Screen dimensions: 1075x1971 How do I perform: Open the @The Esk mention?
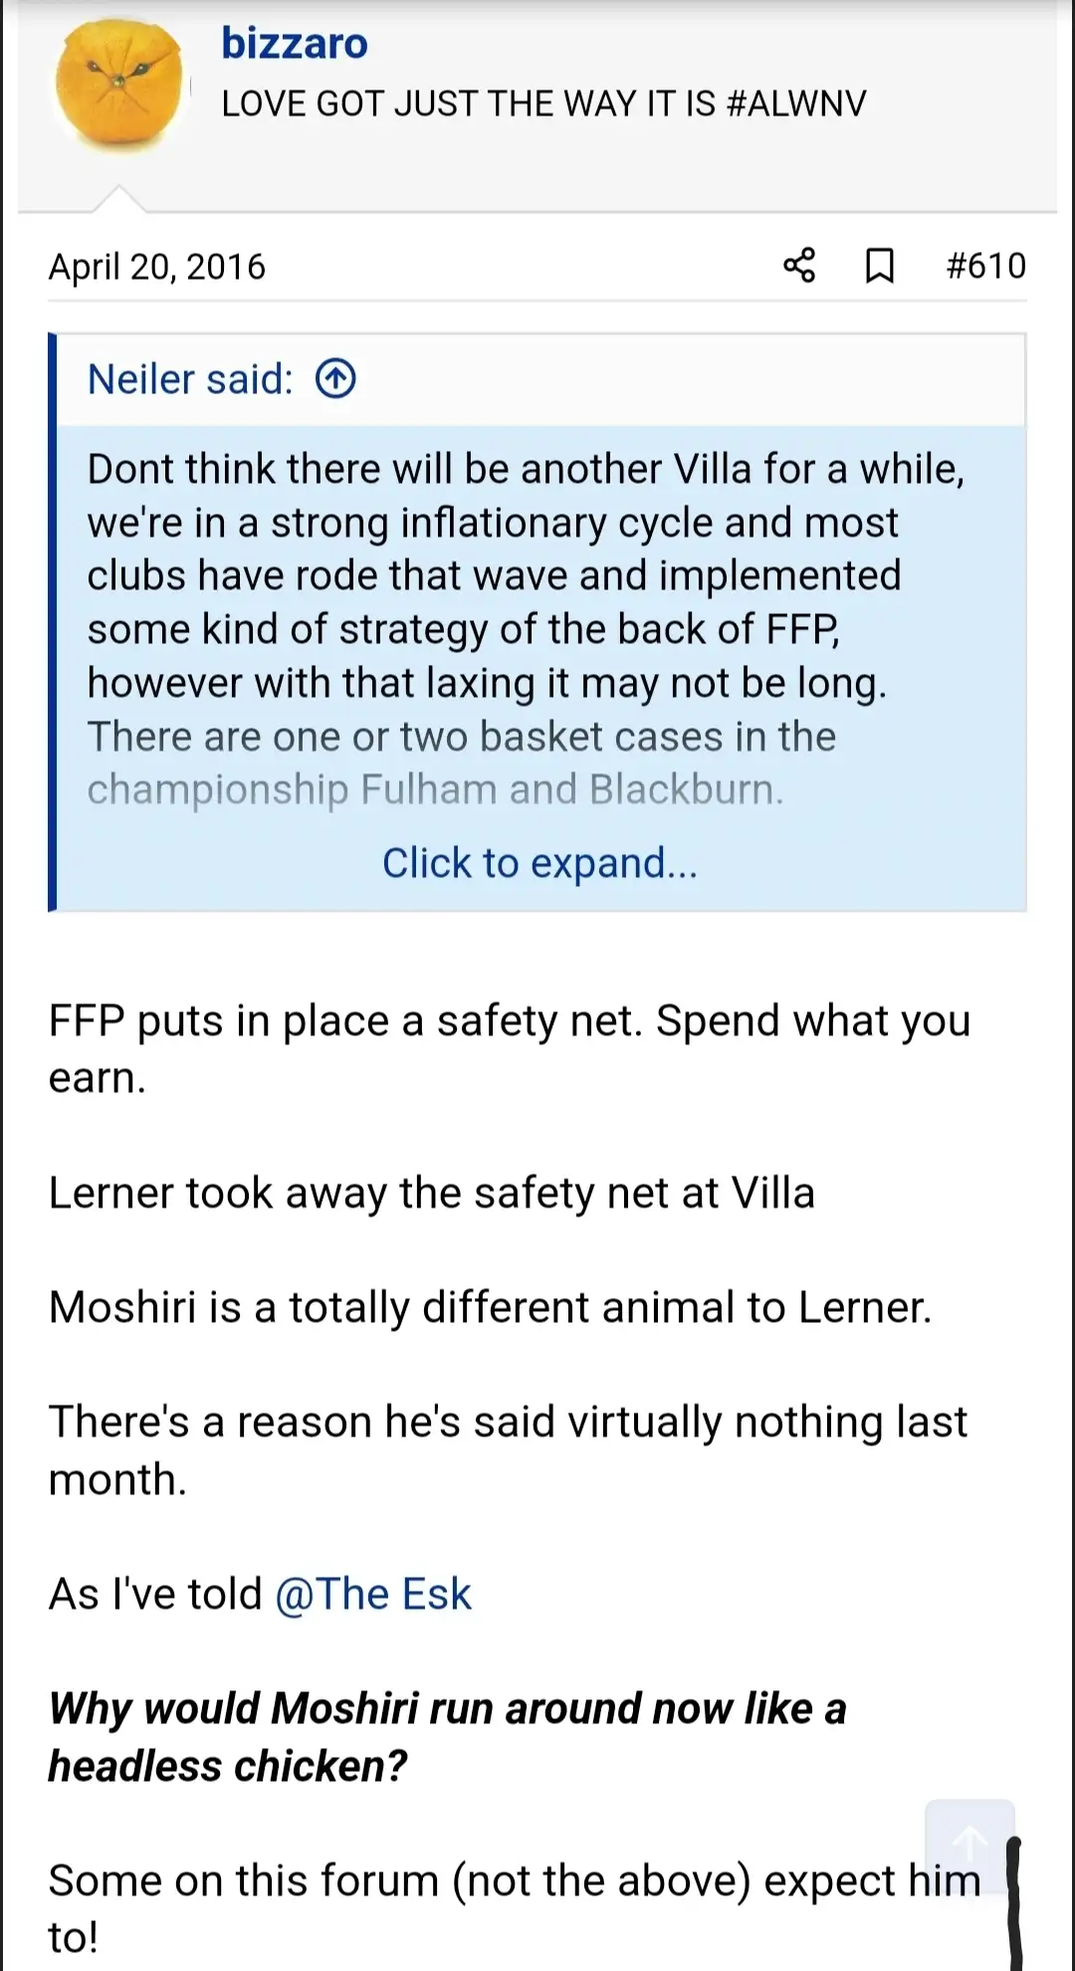(x=372, y=1594)
